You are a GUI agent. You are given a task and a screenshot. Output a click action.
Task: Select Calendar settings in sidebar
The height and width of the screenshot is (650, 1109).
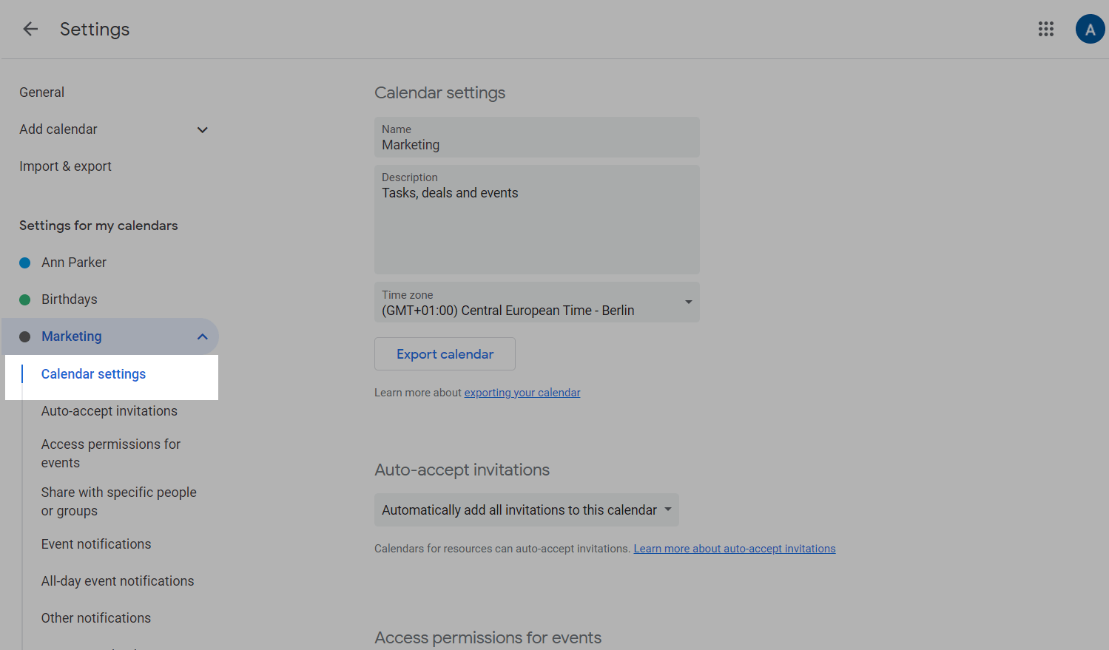(x=93, y=374)
